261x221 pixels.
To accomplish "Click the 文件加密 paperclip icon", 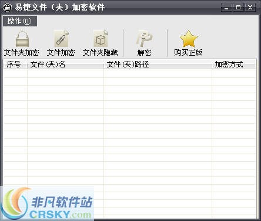I will pos(61,38).
